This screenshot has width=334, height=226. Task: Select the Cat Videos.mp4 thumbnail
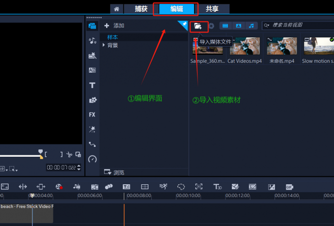(245, 46)
